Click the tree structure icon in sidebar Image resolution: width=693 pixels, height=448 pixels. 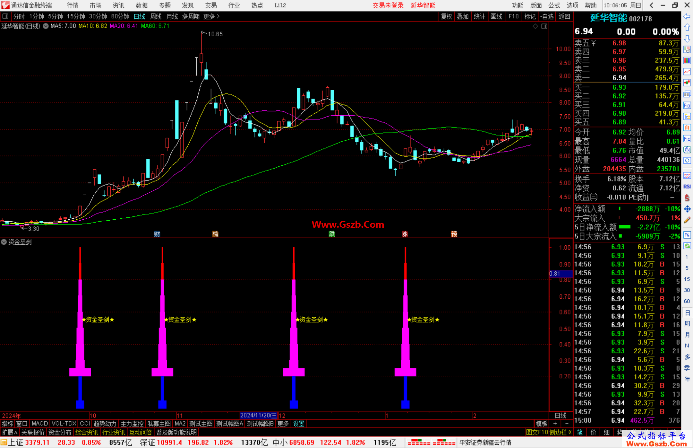687,116
